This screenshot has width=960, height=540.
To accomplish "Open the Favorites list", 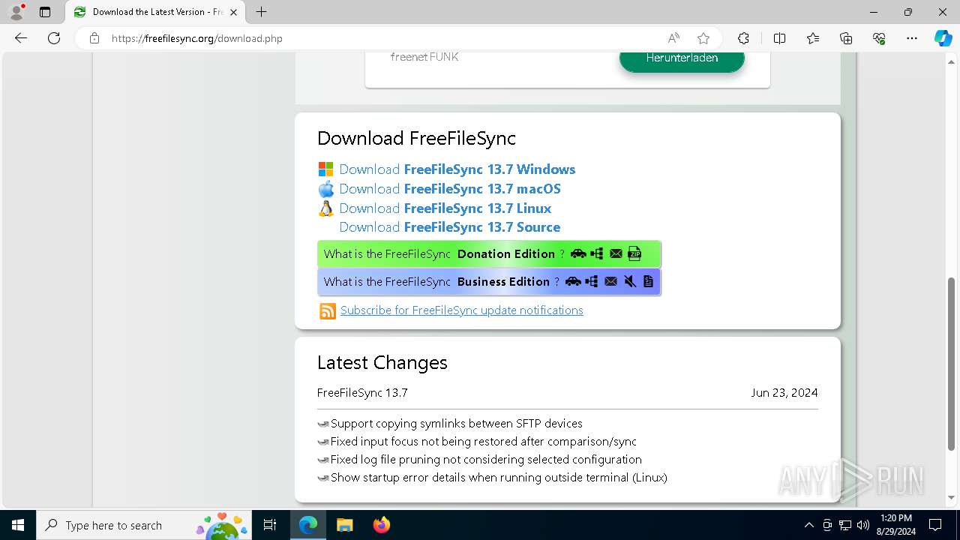I will point(813,38).
